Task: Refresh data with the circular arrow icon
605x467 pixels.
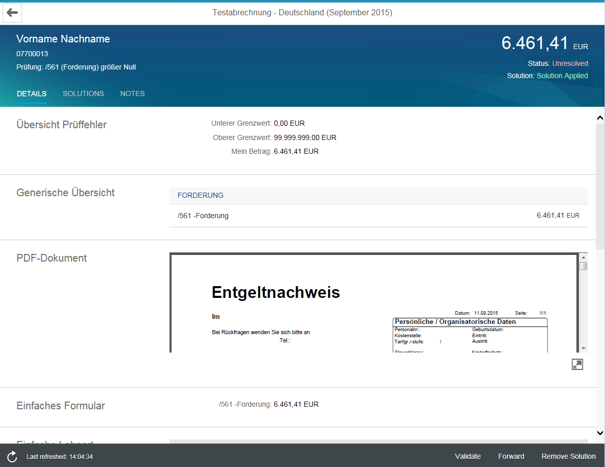Action: coord(12,457)
